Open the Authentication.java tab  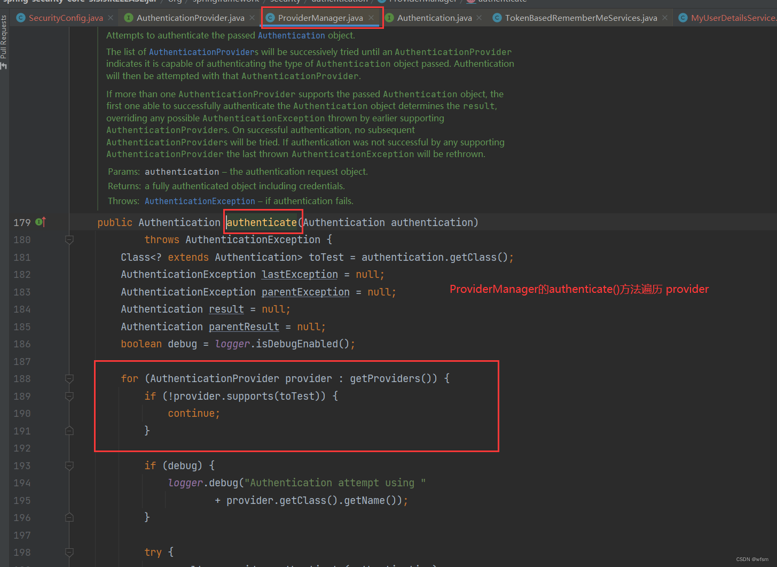point(434,18)
